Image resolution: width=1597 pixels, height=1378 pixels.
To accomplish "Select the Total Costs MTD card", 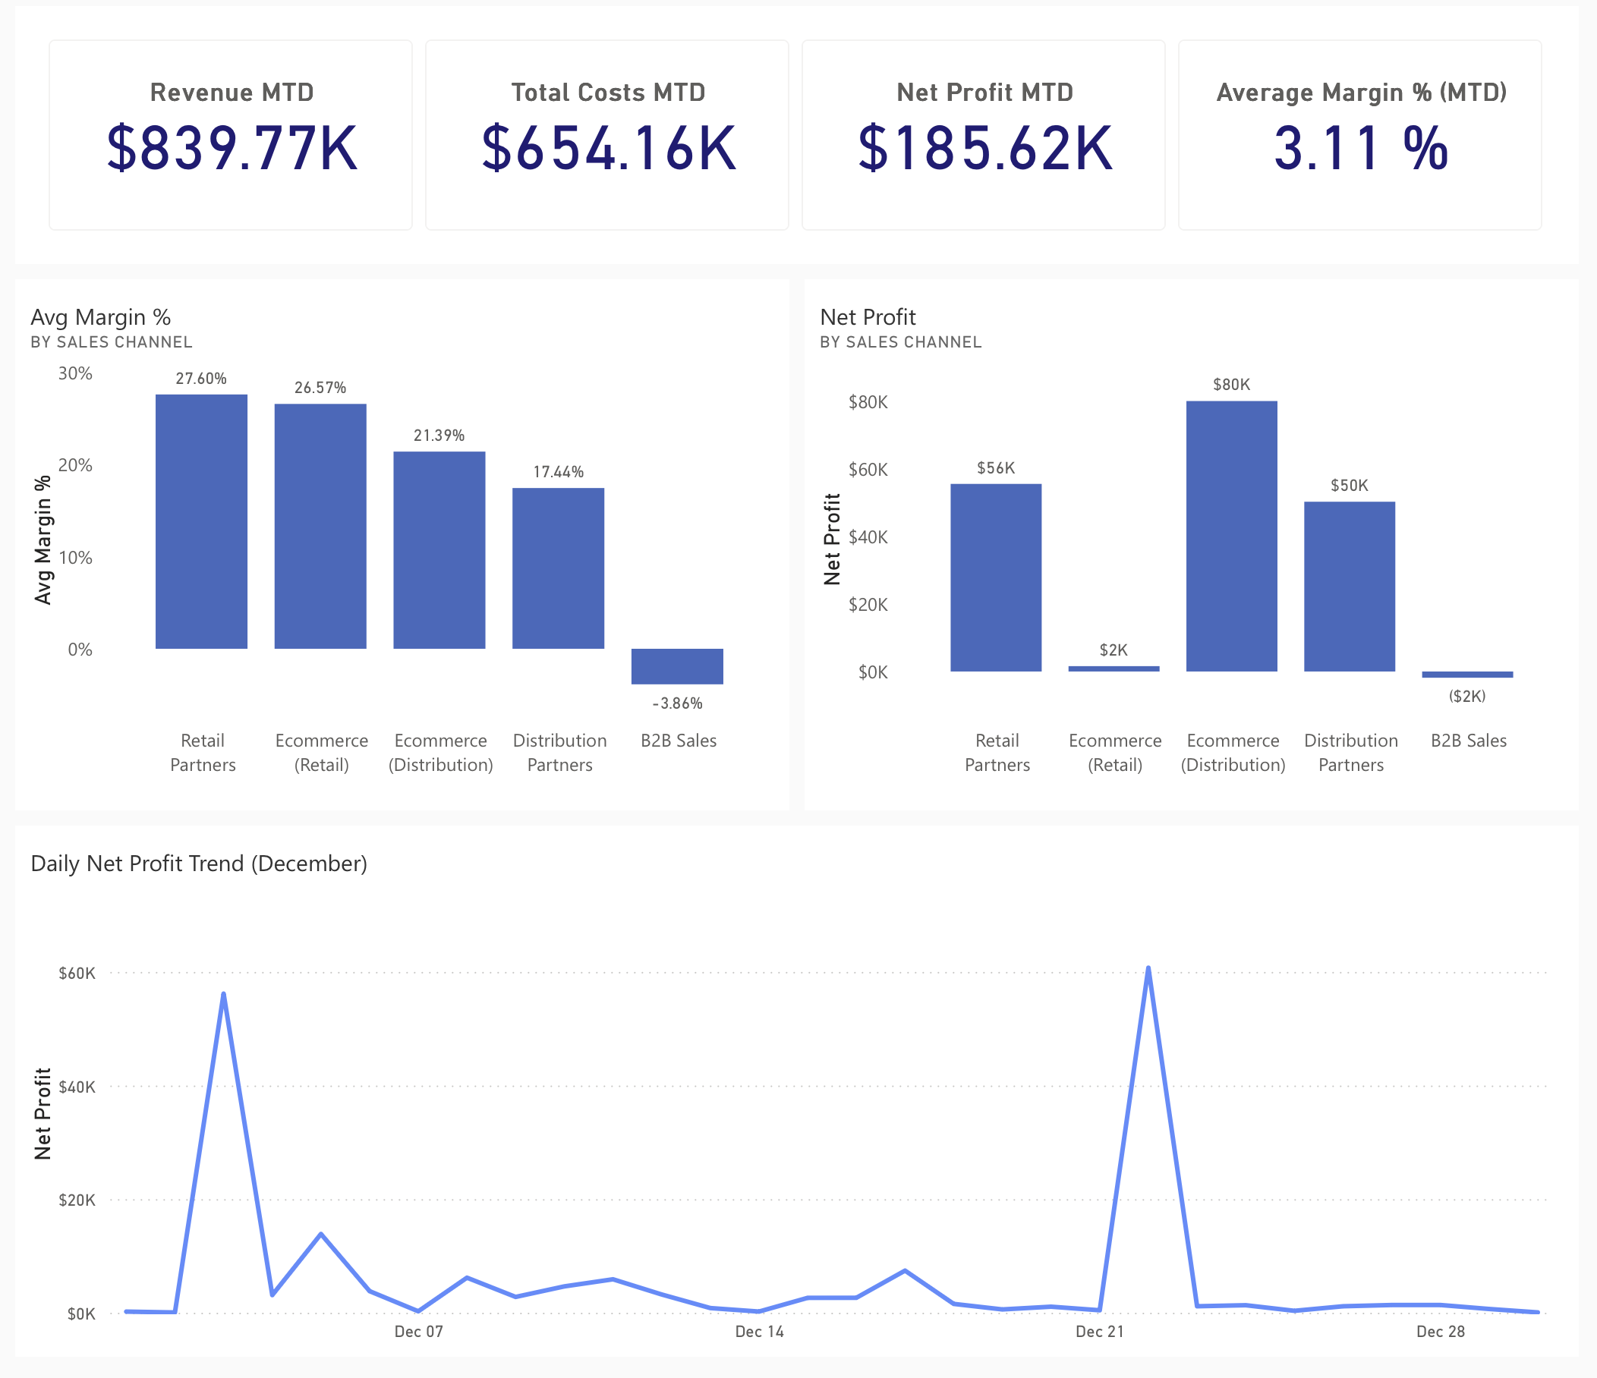I will coord(607,135).
